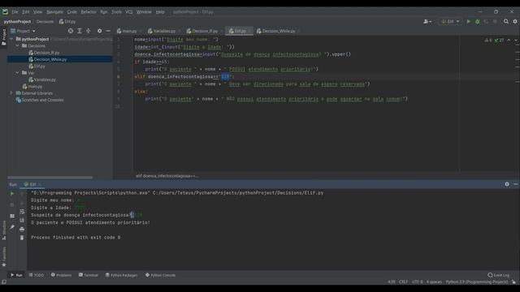Image resolution: width=520 pixels, height=292 pixels.
Task: Open the Terminal tool window button
Action: coord(89,275)
